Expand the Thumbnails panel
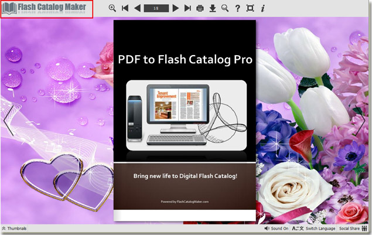372x235 pixels. (x=14, y=229)
